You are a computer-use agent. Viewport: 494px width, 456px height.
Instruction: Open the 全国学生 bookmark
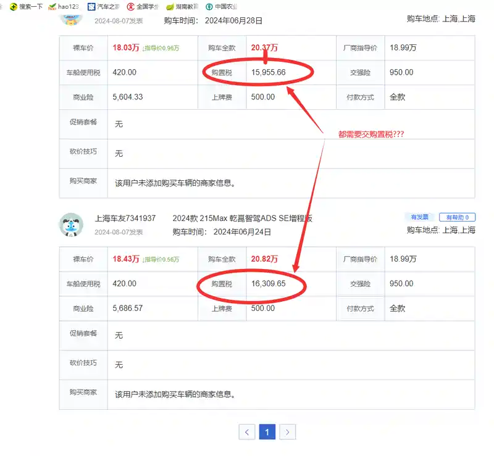tap(143, 7)
